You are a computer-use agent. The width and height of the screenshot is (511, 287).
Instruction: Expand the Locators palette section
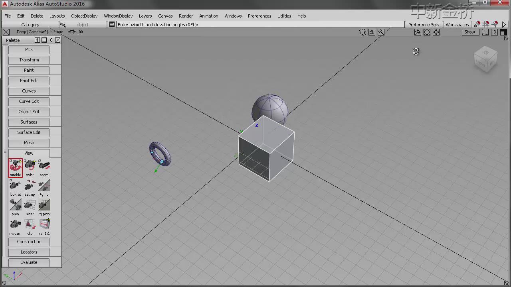pyautogui.click(x=29, y=252)
